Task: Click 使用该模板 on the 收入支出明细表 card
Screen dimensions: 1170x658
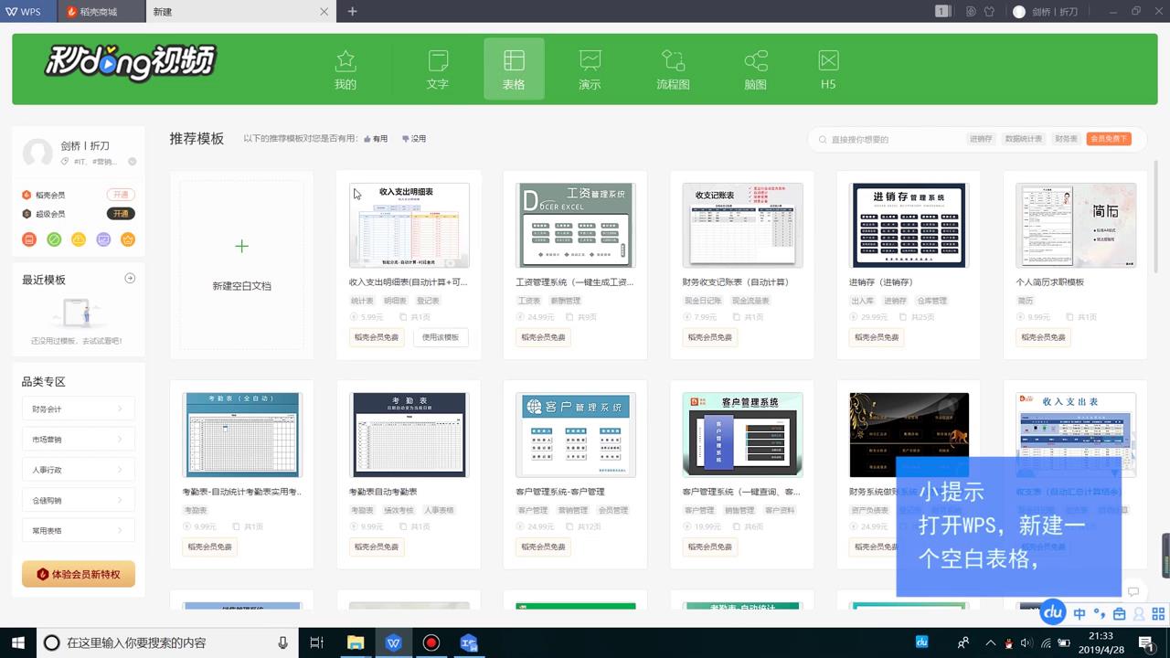Action: [x=441, y=337]
